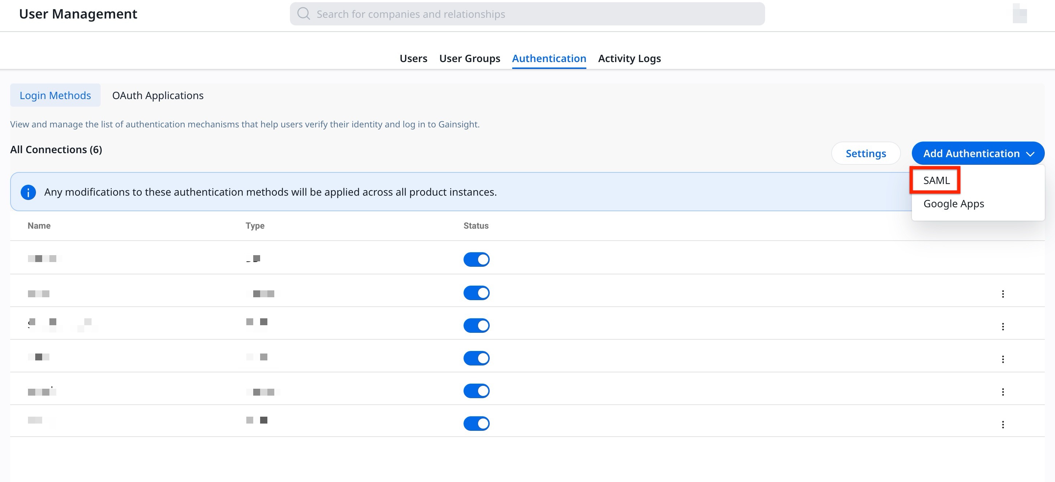The width and height of the screenshot is (1055, 482).
Task: Toggle off the status of the first connection
Action: (x=476, y=260)
